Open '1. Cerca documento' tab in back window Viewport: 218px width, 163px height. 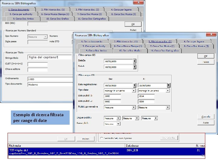tap(19, 10)
